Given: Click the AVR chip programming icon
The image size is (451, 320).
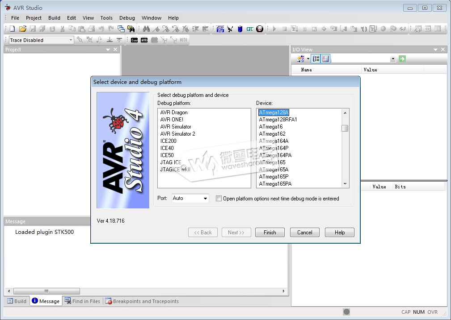Looking at the screenshot, I should 144,40.
